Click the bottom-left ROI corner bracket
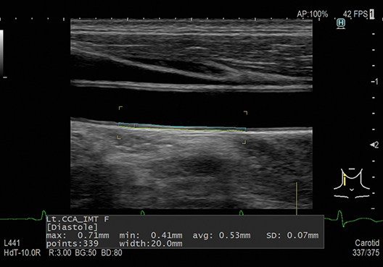This screenshot has width=383, height=267. [119, 137]
